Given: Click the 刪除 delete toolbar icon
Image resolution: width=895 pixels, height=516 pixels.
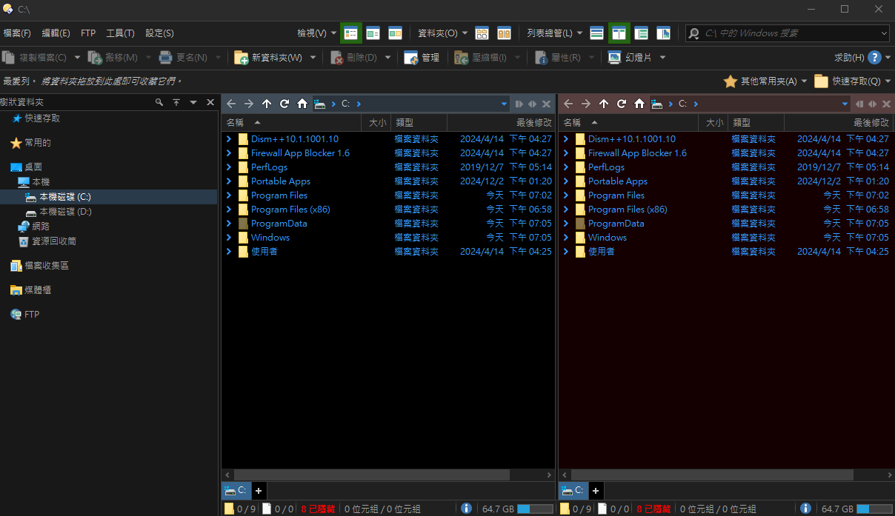Looking at the screenshot, I should (x=337, y=57).
